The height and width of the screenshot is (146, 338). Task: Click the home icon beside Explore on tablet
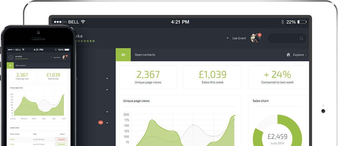pyautogui.click(x=288, y=55)
